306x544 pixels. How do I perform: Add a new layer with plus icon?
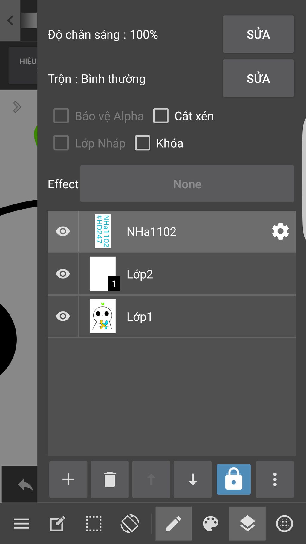tap(68, 479)
